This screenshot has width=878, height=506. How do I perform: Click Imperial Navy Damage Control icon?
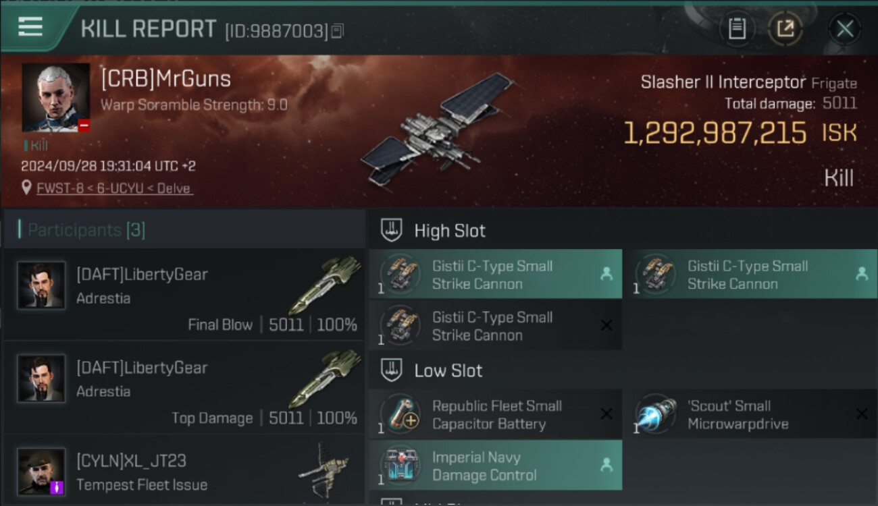(401, 465)
